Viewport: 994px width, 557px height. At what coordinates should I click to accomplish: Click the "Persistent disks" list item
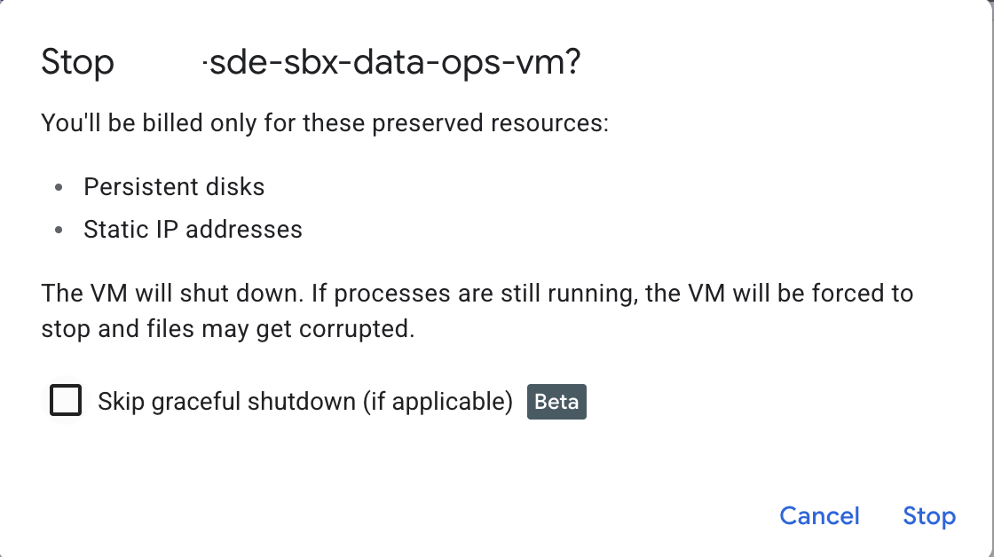[x=174, y=187]
